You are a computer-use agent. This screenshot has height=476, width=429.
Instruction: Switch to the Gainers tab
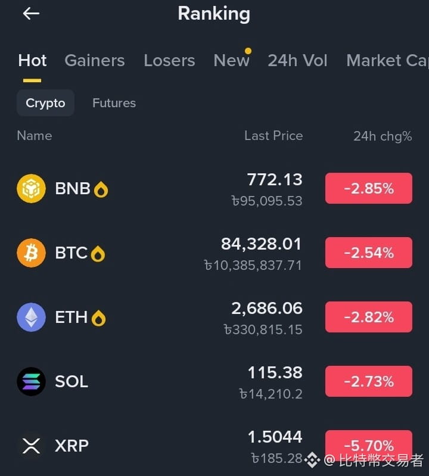pos(95,60)
